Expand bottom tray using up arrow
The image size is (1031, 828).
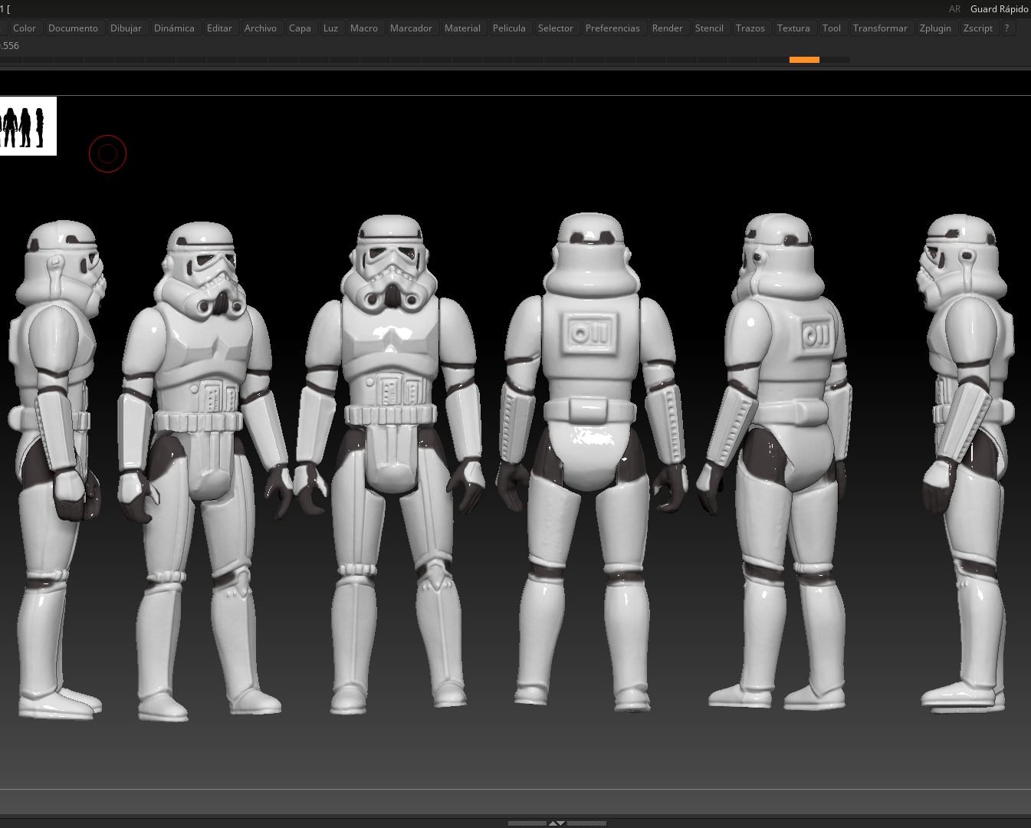coord(552,823)
